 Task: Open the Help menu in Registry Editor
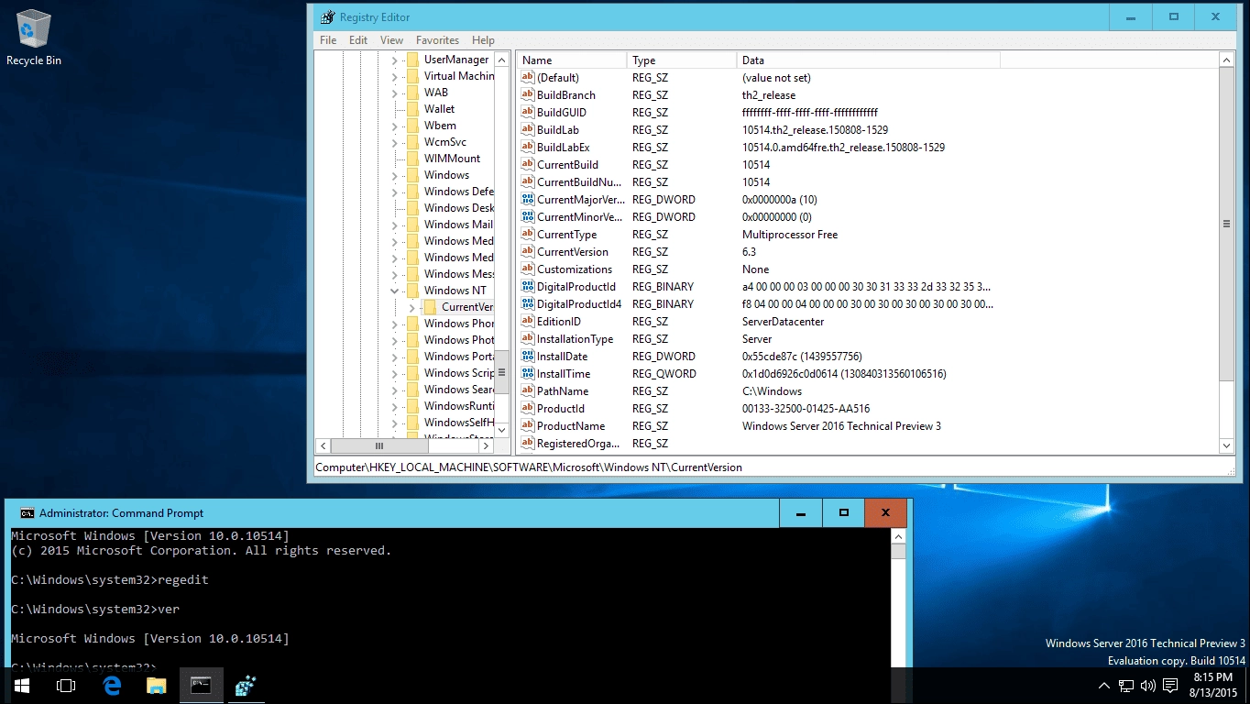click(483, 40)
